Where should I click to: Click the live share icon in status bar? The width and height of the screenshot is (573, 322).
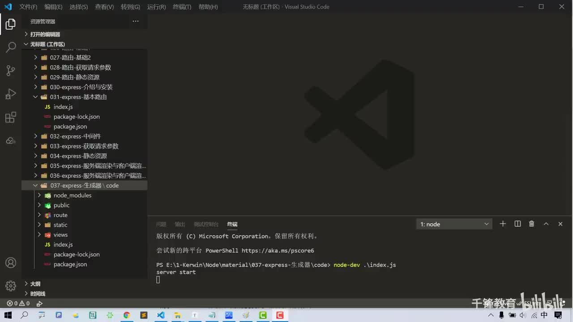pos(39,303)
